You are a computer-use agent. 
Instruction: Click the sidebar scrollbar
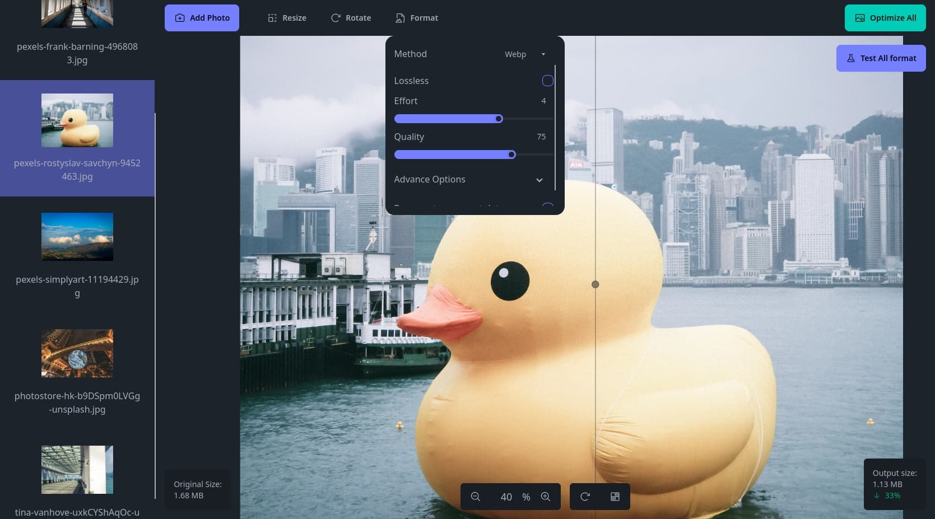point(155,306)
